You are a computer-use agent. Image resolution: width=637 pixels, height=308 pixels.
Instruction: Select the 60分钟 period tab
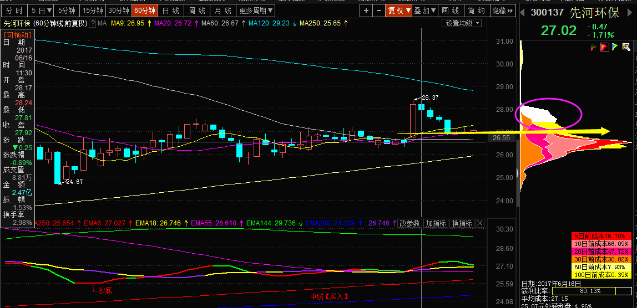145,11
